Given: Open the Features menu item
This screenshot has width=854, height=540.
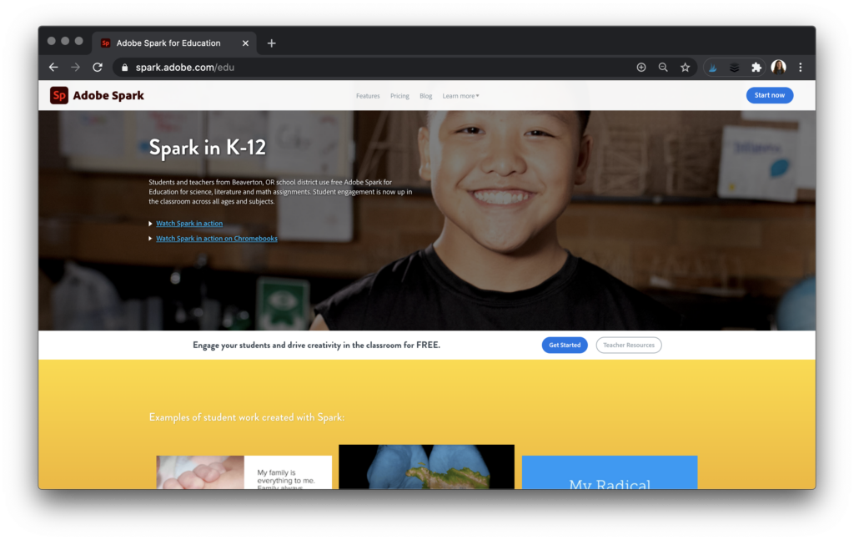Looking at the screenshot, I should (368, 96).
